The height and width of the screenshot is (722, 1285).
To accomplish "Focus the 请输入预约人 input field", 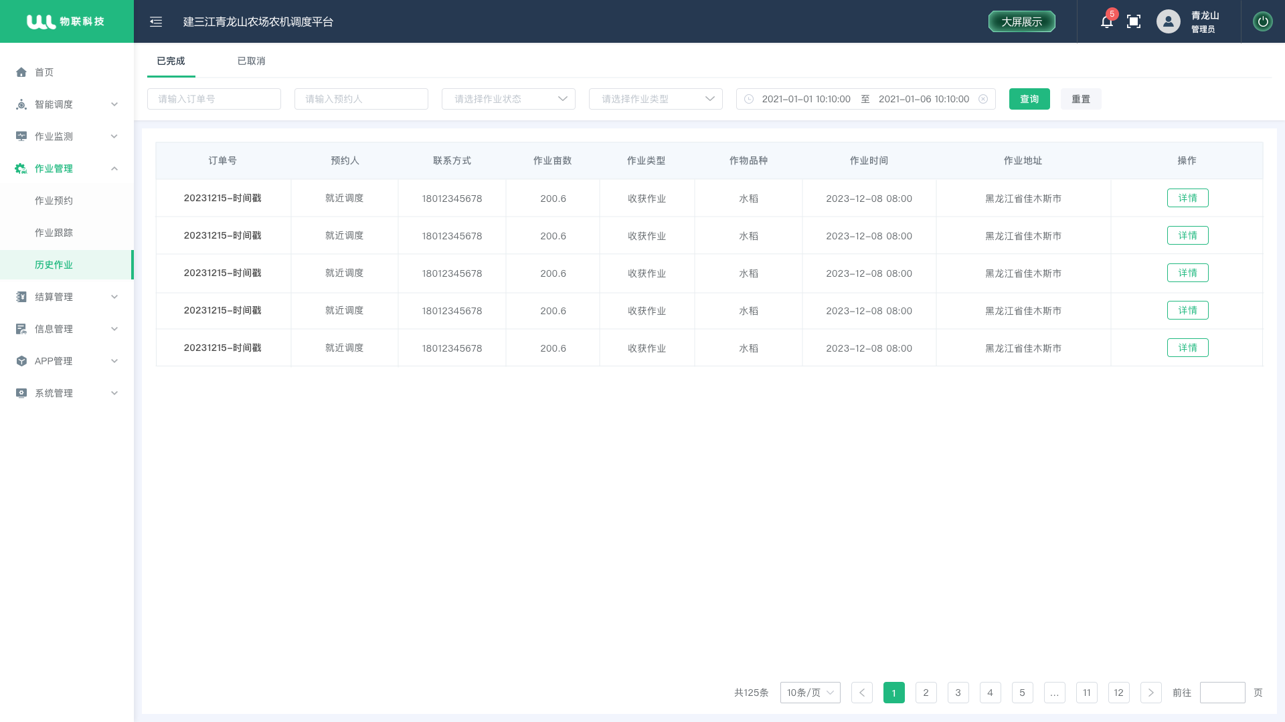I will tap(361, 99).
